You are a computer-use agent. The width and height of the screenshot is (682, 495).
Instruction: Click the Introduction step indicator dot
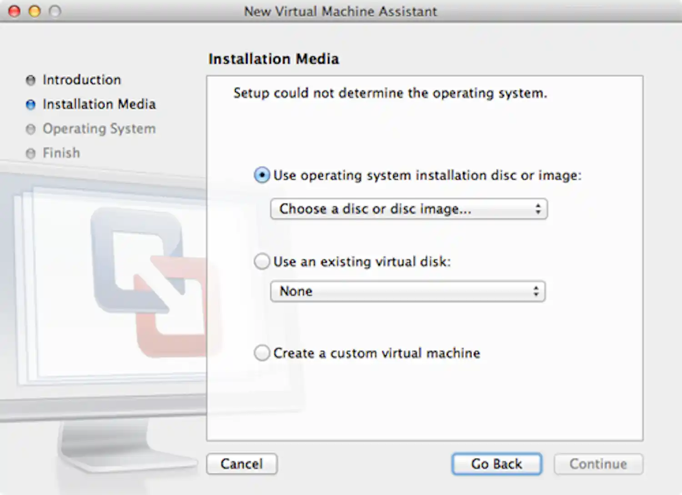(30, 80)
